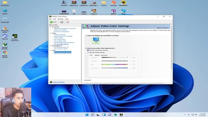Switch to the Color tab
Screen dimensions: 208x117
tap(91, 55)
